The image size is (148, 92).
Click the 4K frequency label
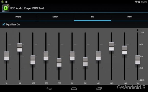click(x=98, y=83)
